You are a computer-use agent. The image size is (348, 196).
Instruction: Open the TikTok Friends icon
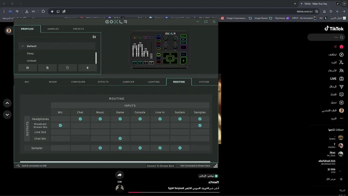341,71
